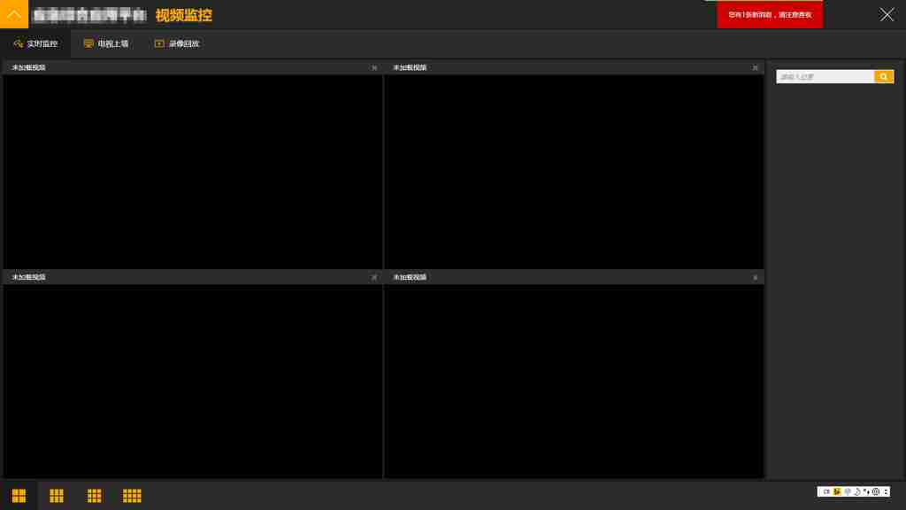Select the bottom-right black video window
The width and height of the screenshot is (906, 510).
tap(573, 381)
